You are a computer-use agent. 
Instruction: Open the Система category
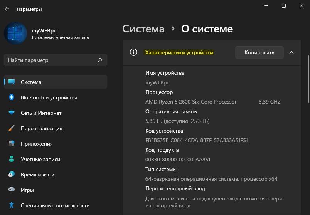coord(56,82)
